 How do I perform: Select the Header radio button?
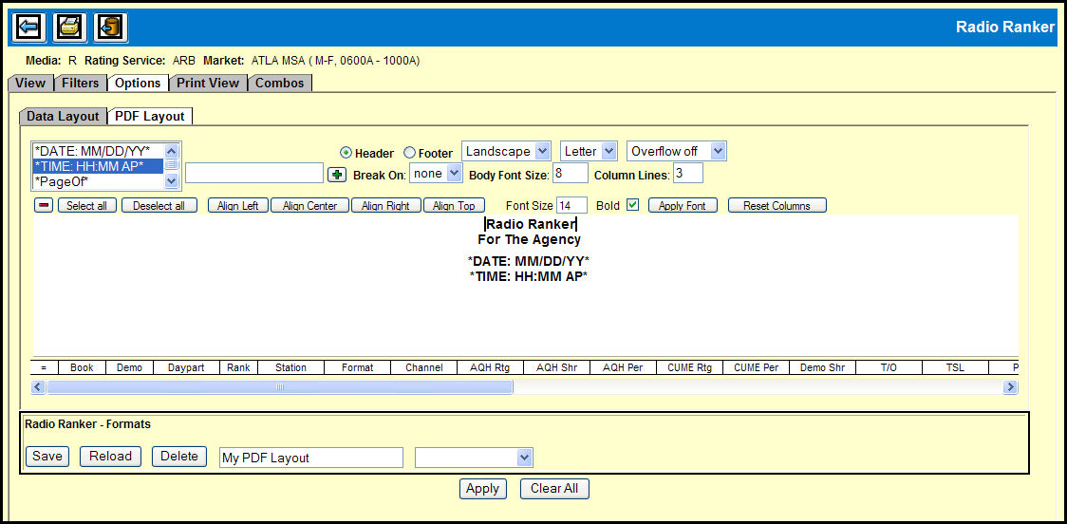click(346, 153)
